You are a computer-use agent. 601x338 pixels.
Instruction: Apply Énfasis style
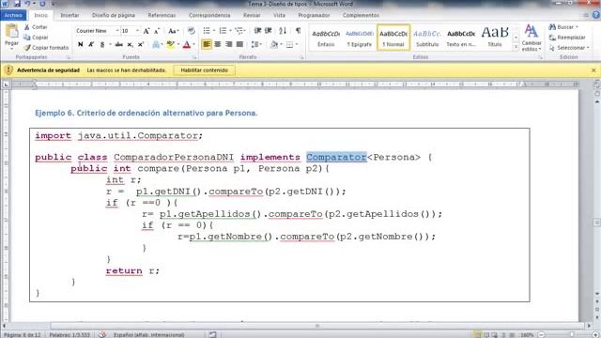tap(326, 38)
